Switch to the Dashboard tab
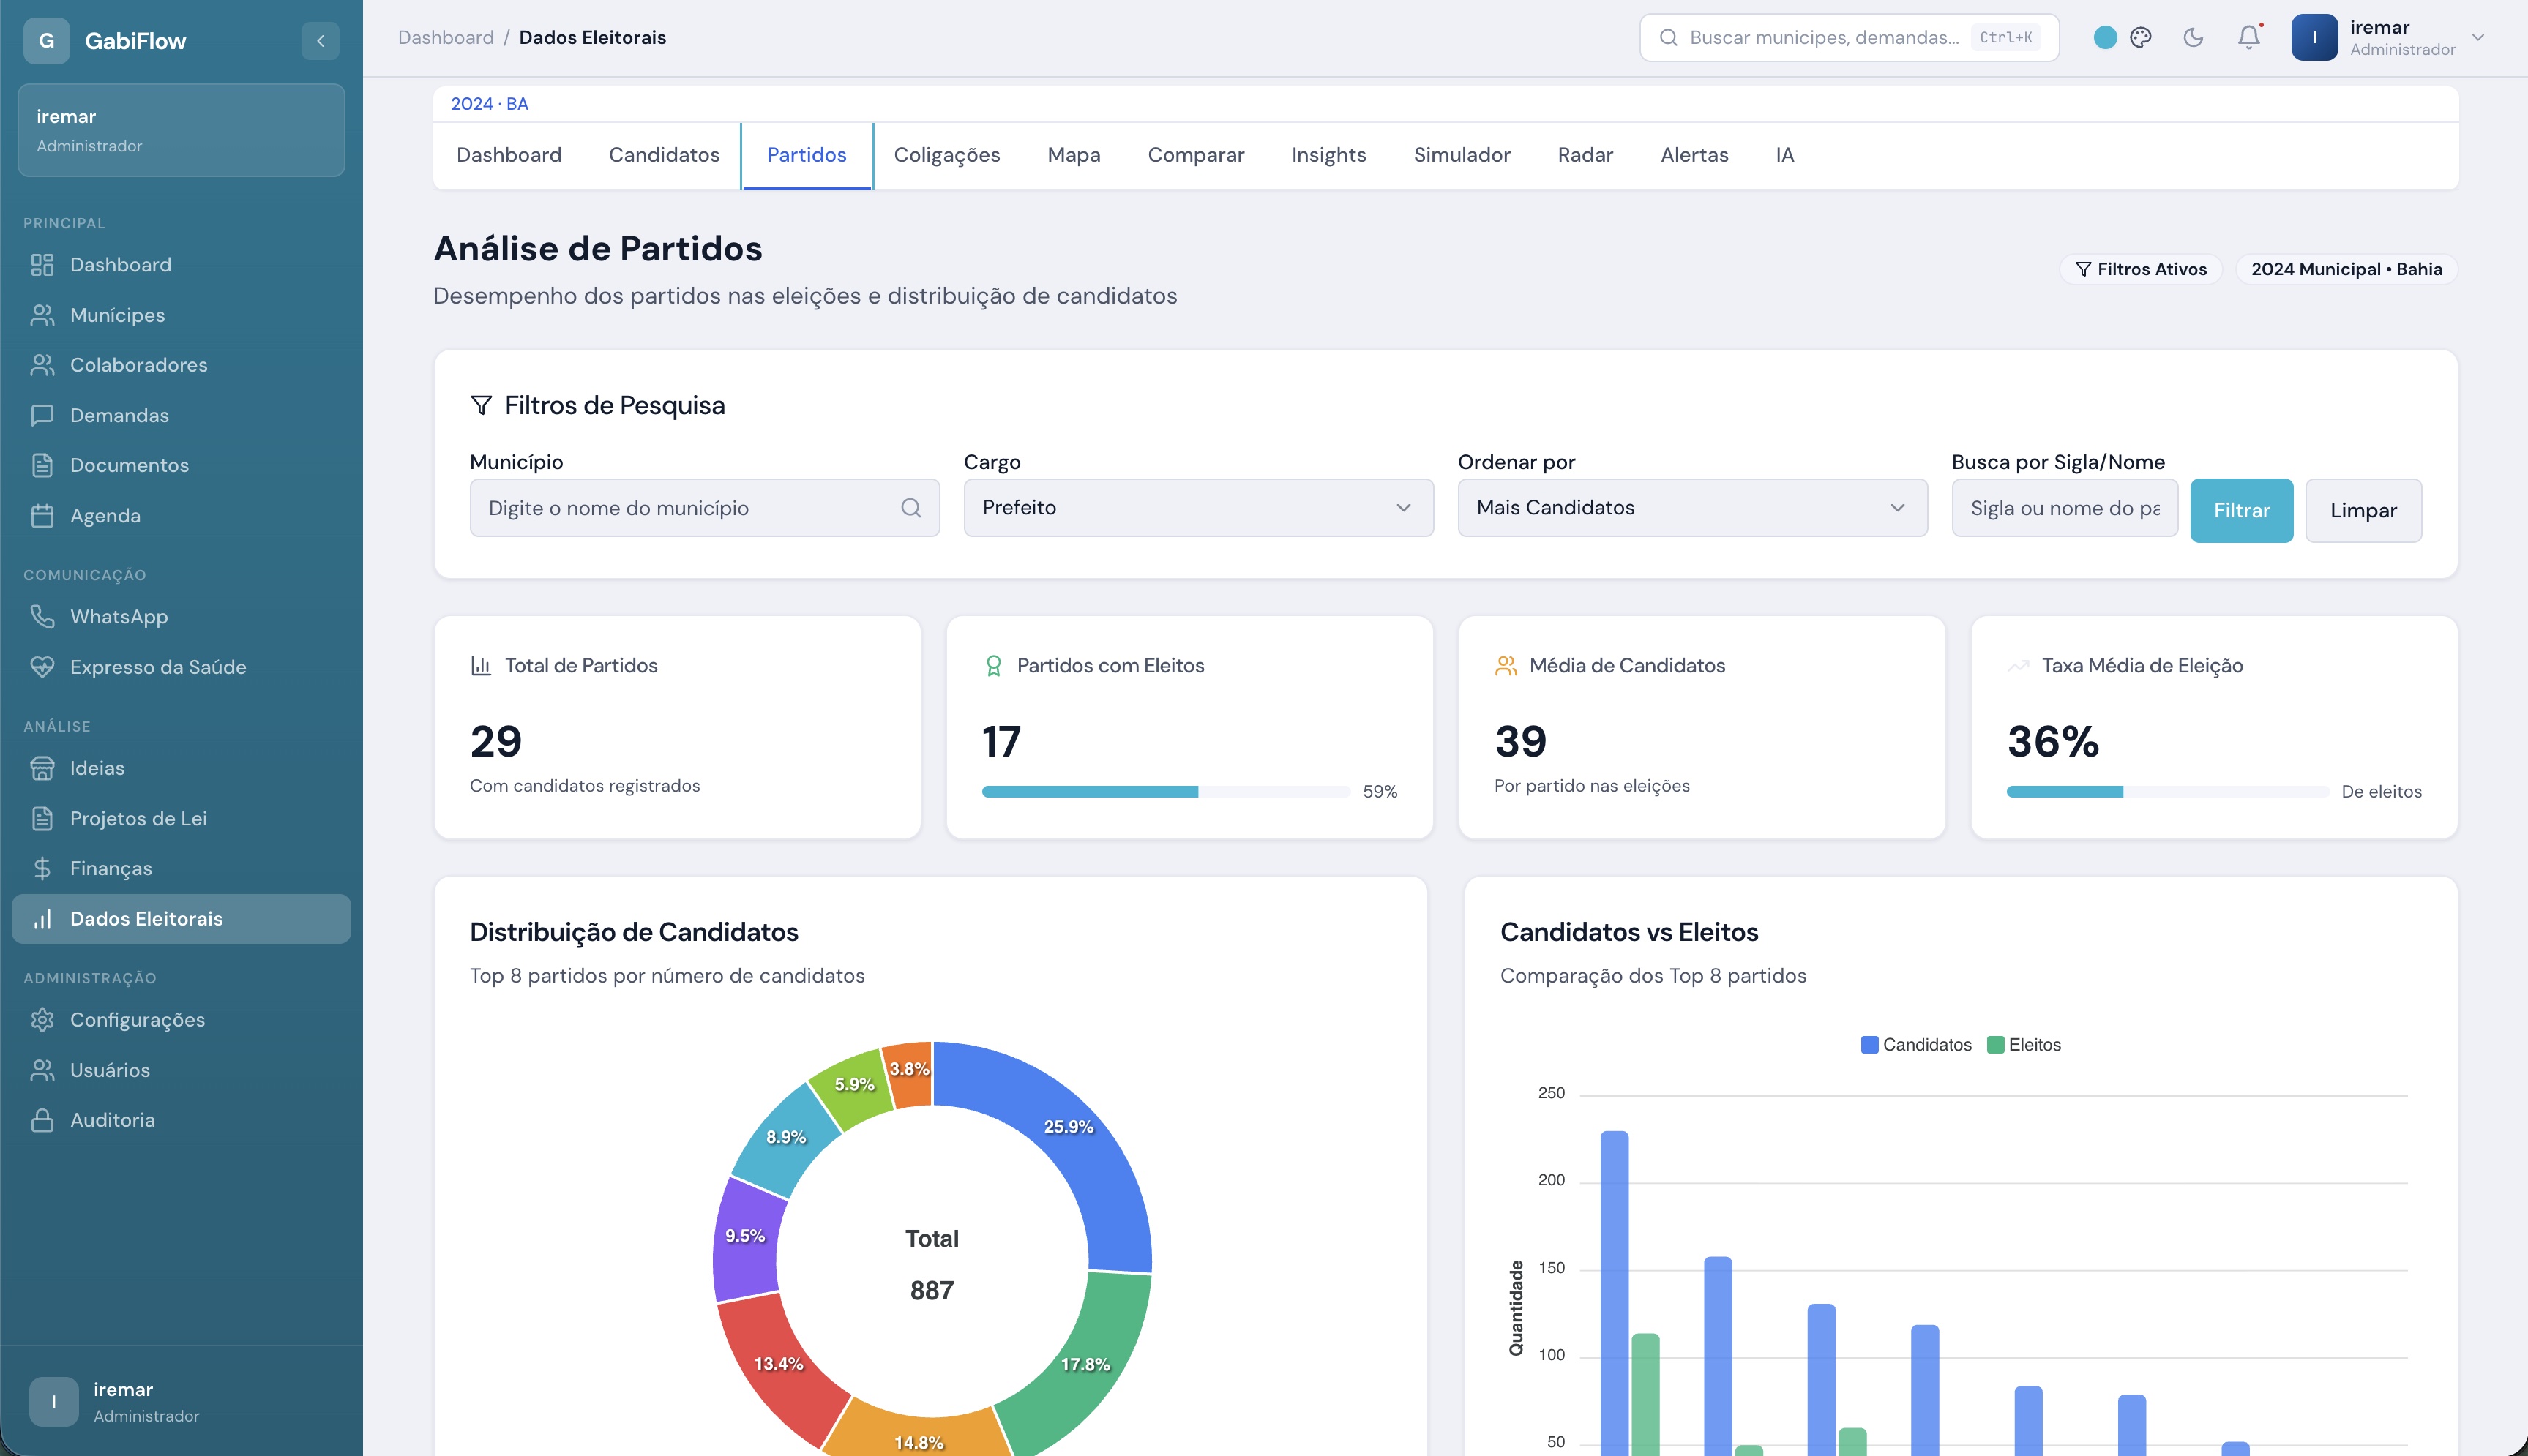2528x1456 pixels. pos(509,155)
